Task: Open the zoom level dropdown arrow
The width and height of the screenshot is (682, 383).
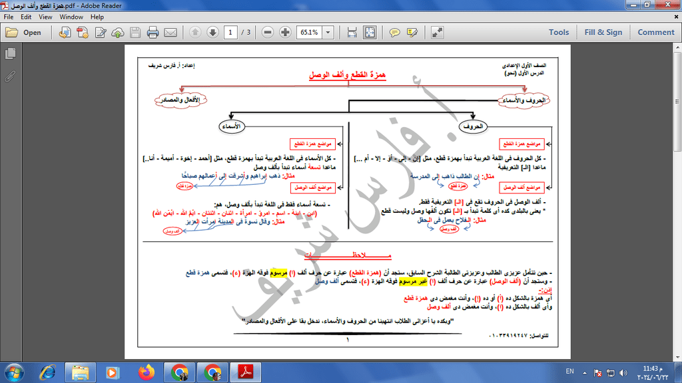Action: coord(328,33)
